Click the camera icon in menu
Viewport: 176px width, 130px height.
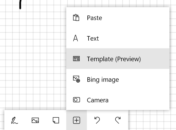(76, 100)
